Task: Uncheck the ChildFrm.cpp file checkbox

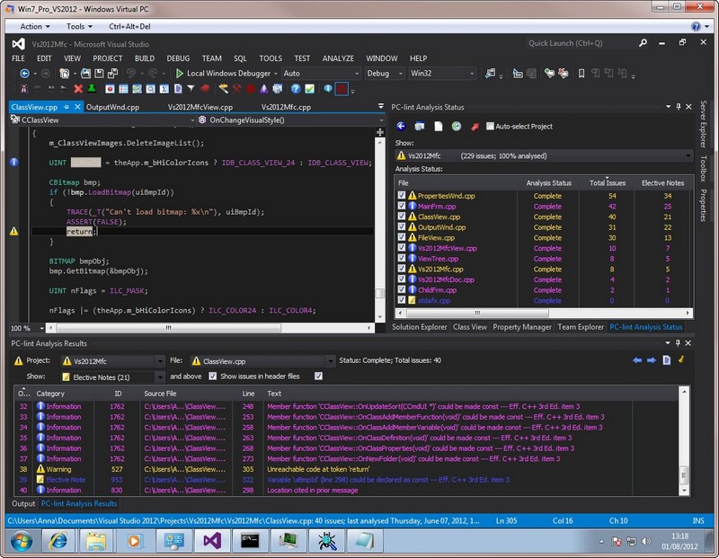Action: [x=402, y=289]
